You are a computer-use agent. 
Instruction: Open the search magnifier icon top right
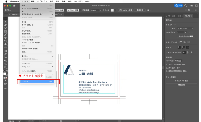coord(185,6)
